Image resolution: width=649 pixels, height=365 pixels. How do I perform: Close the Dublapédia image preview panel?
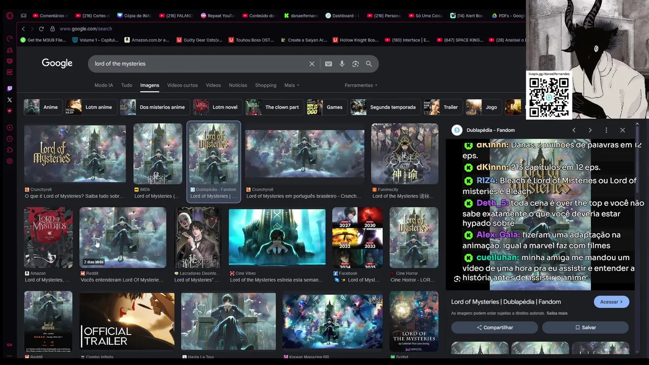(x=623, y=130)
